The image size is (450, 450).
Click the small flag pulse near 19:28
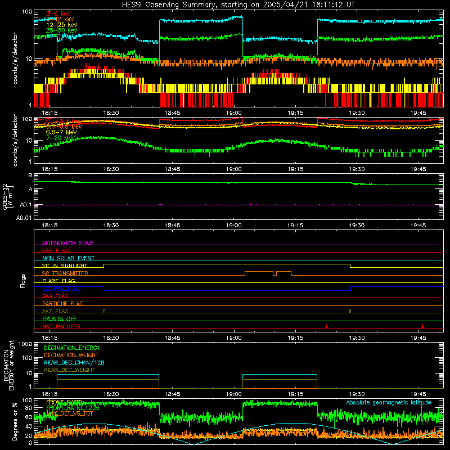pos(350,311)
